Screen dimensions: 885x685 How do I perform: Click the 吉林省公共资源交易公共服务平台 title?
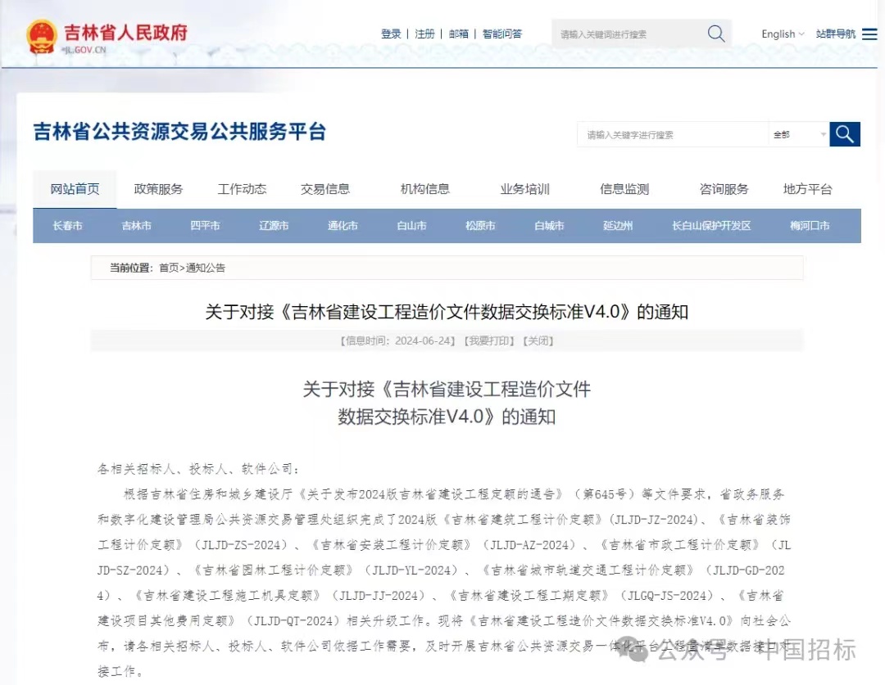pos(179,132)
